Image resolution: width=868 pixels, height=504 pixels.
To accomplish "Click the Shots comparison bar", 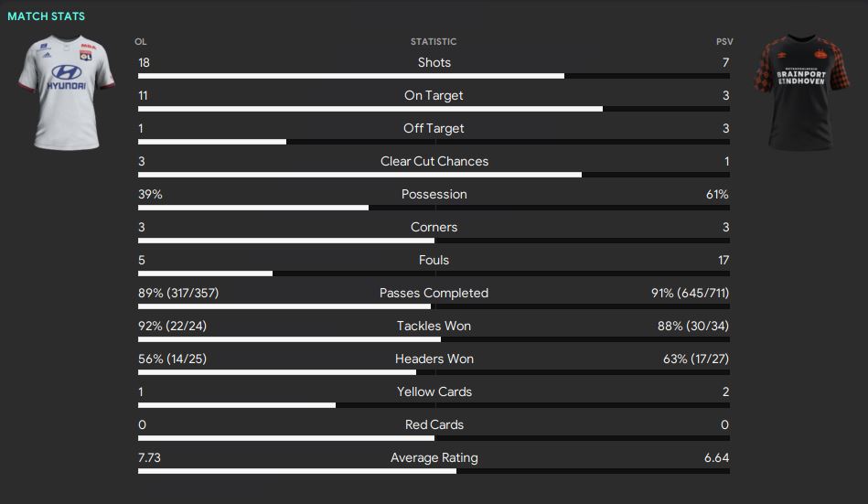I will pyautogui.click(x=434, y=76).
